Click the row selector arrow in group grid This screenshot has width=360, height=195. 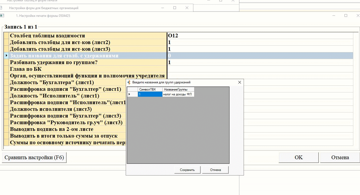click(132, 94)
